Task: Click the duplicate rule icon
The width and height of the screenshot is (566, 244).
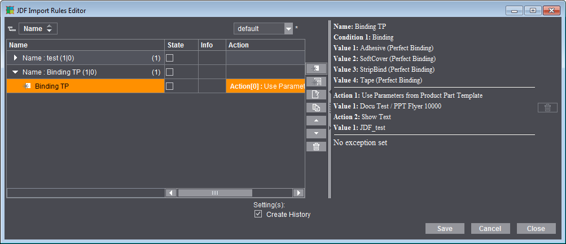Action: pos(316,107)
